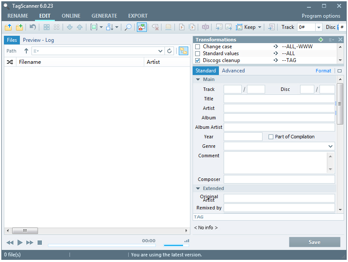Undo last change with the undo arrow
The height and width of the screenshot is (262, 348).
(33, 27)
